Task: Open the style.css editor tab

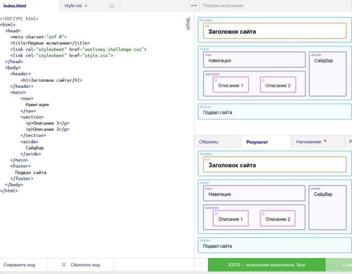Action: pyautogui.click(x=73, y=6)
